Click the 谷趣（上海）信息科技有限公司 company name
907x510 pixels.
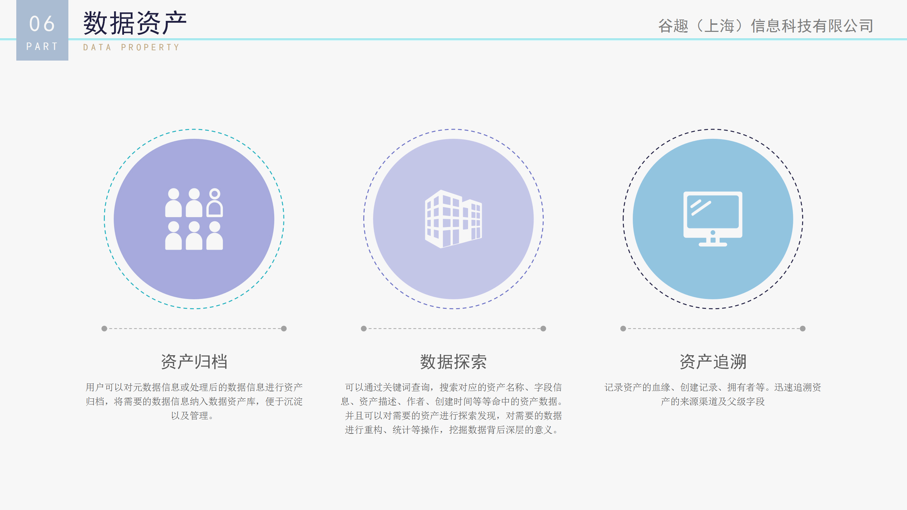point(766,26)
